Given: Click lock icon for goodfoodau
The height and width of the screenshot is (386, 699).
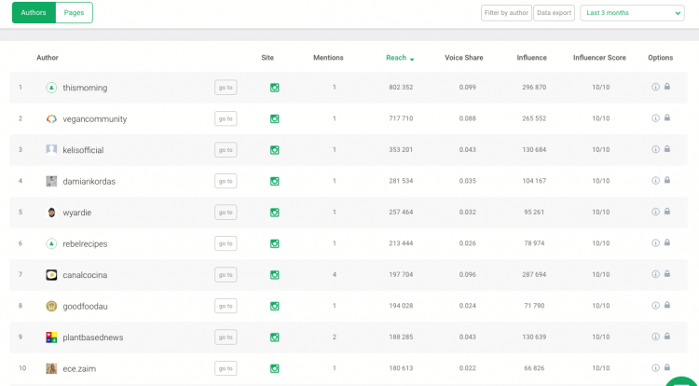Looking at the screenshot, I should pos(667,305).
